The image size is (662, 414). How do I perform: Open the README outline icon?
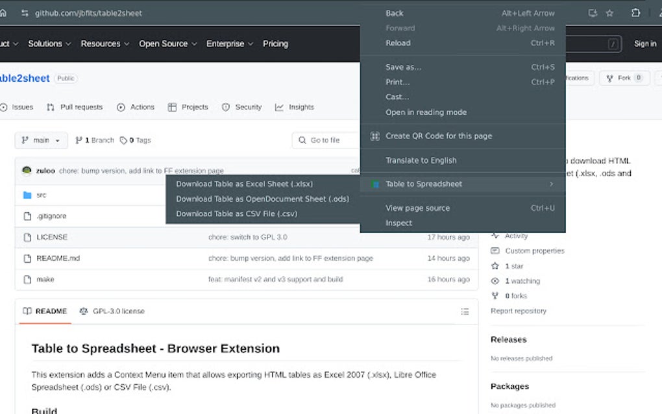pos(465,311)
